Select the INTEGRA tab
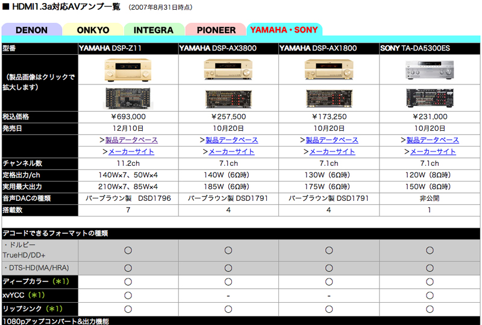Viewport: 482px width, 325px height. point(154,30)
